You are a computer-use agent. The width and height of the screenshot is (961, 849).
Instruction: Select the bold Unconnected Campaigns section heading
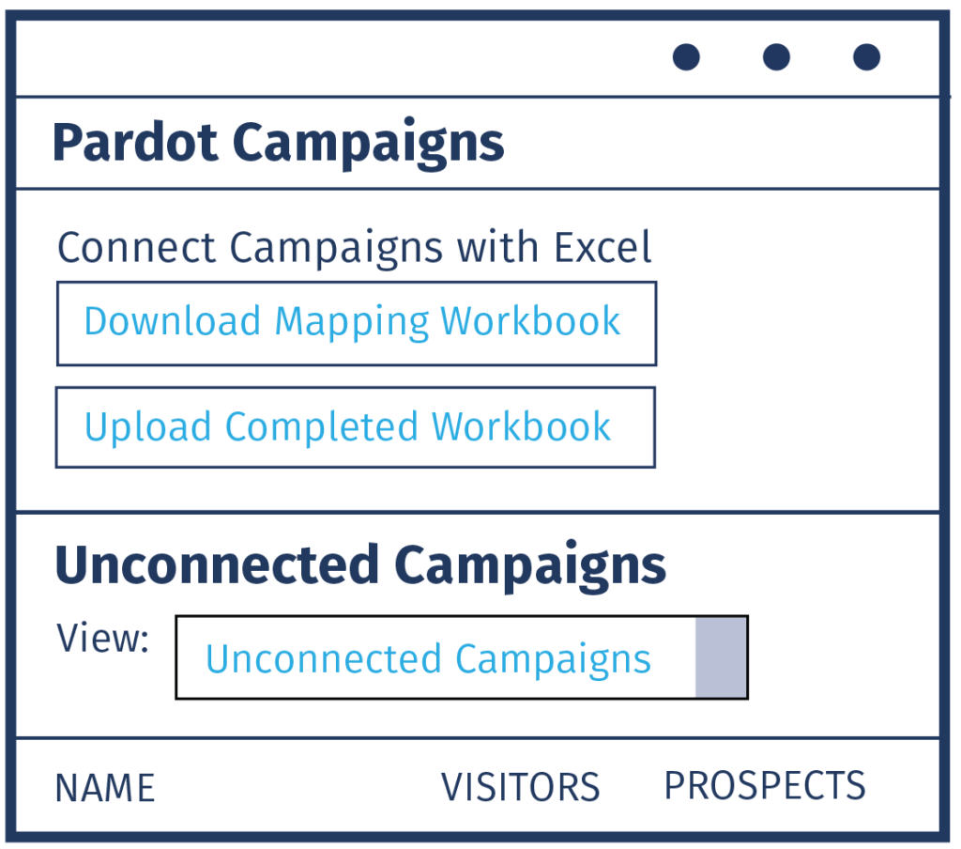coord(360,565)
